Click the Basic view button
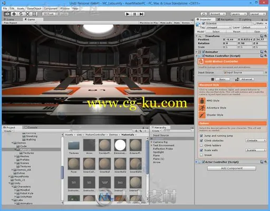This screenshot has width=270, height=211. [223, 79]
